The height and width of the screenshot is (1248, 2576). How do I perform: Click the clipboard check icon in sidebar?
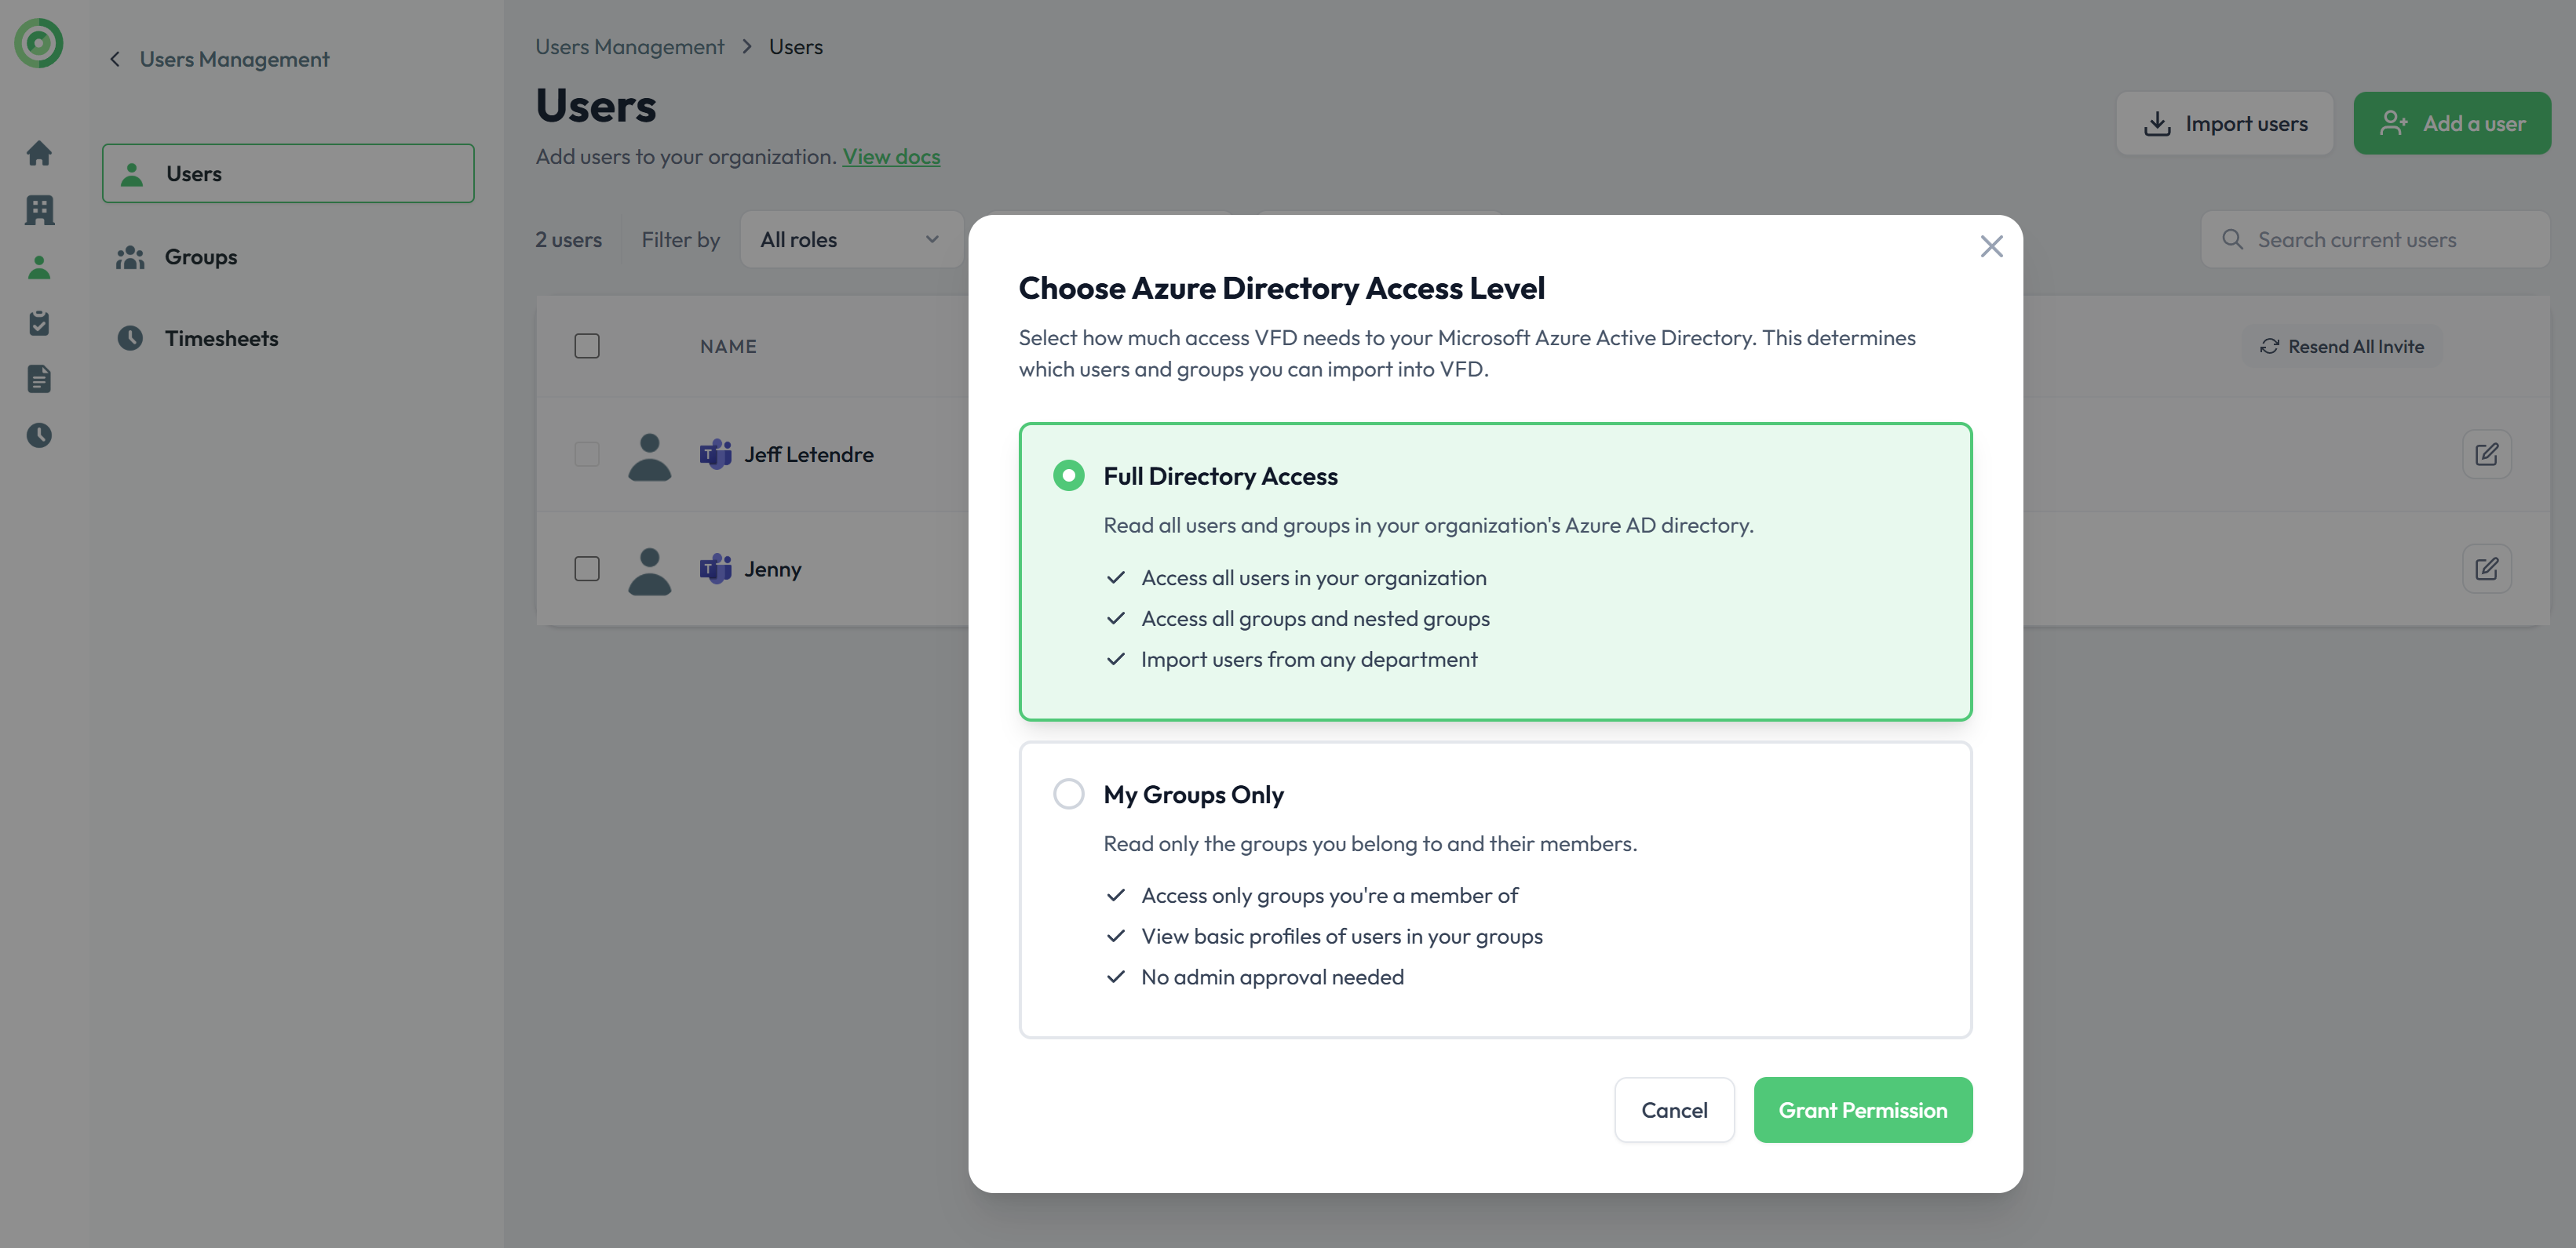[x=39, y=322]
